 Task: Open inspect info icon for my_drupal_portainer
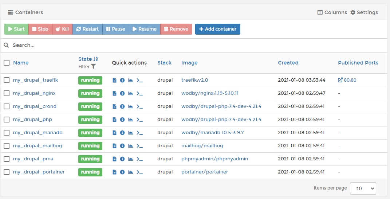tap(122, 172)
